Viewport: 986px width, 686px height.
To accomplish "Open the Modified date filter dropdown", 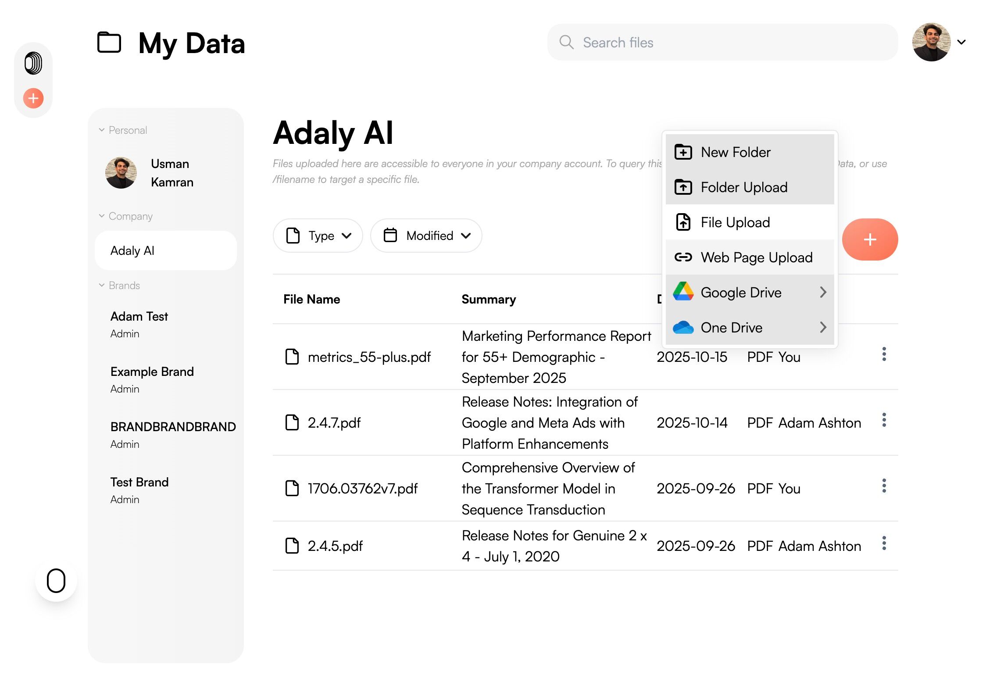I will pos(426,236).
